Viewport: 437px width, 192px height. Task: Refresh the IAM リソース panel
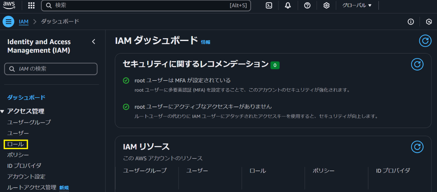tap(417, 147)
